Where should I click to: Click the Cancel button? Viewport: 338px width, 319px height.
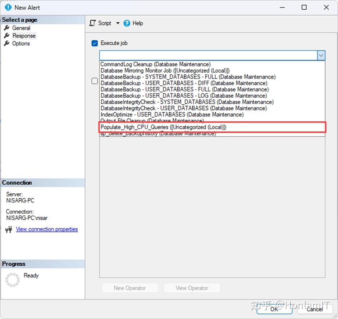[x=315, y=309]
